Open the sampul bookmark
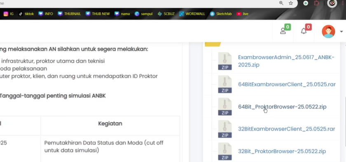Screen dimensions: 346x162 (144, 14)
